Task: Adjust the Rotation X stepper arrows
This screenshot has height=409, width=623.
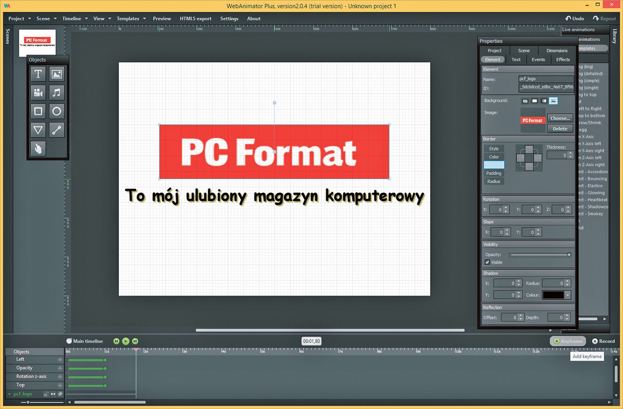Action: 507,210
